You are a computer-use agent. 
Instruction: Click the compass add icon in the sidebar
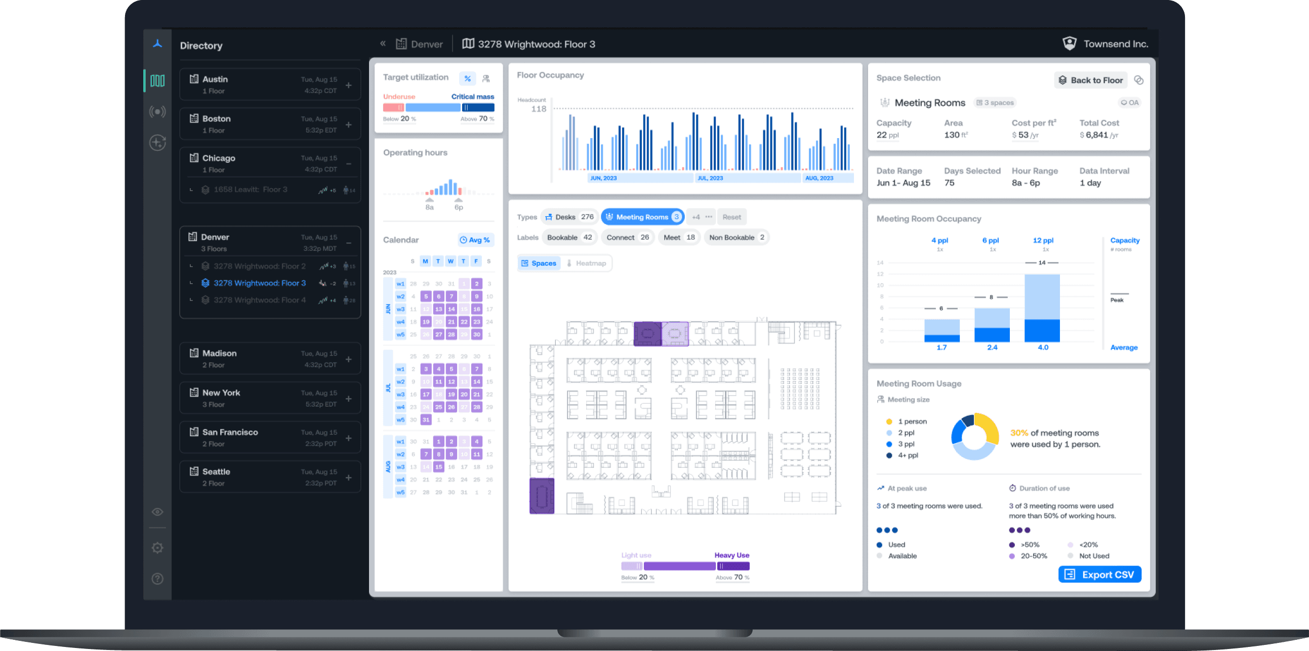[157, 143]
